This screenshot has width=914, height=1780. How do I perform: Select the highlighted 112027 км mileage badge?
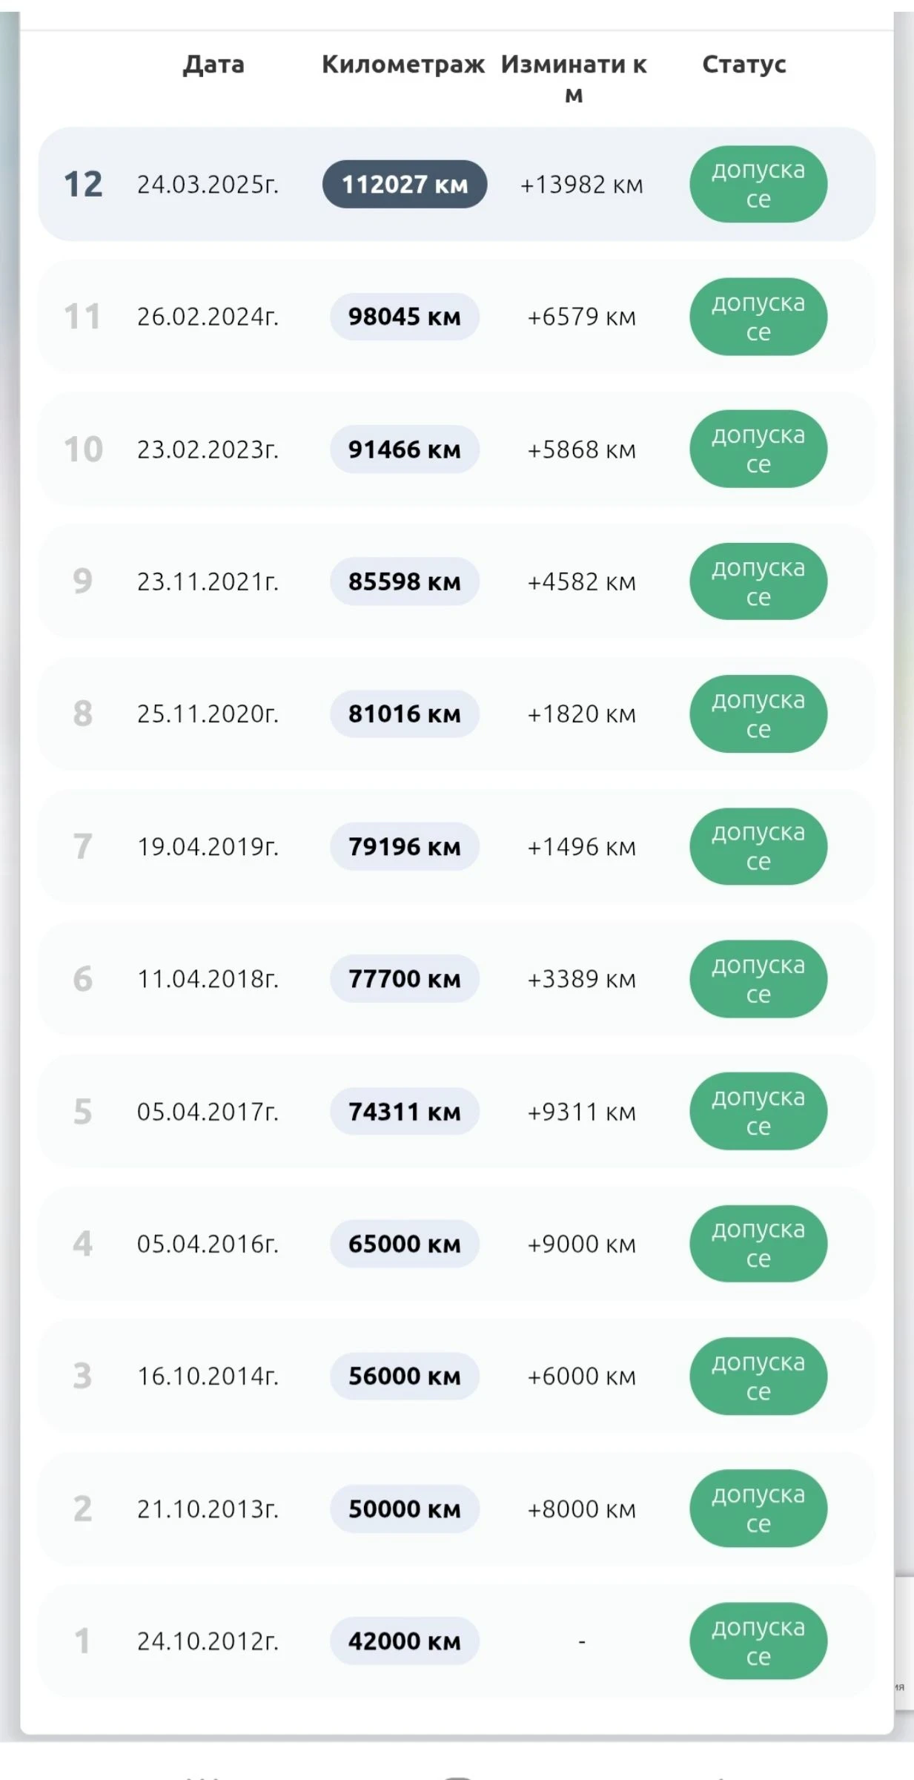[x=405, y=184]
